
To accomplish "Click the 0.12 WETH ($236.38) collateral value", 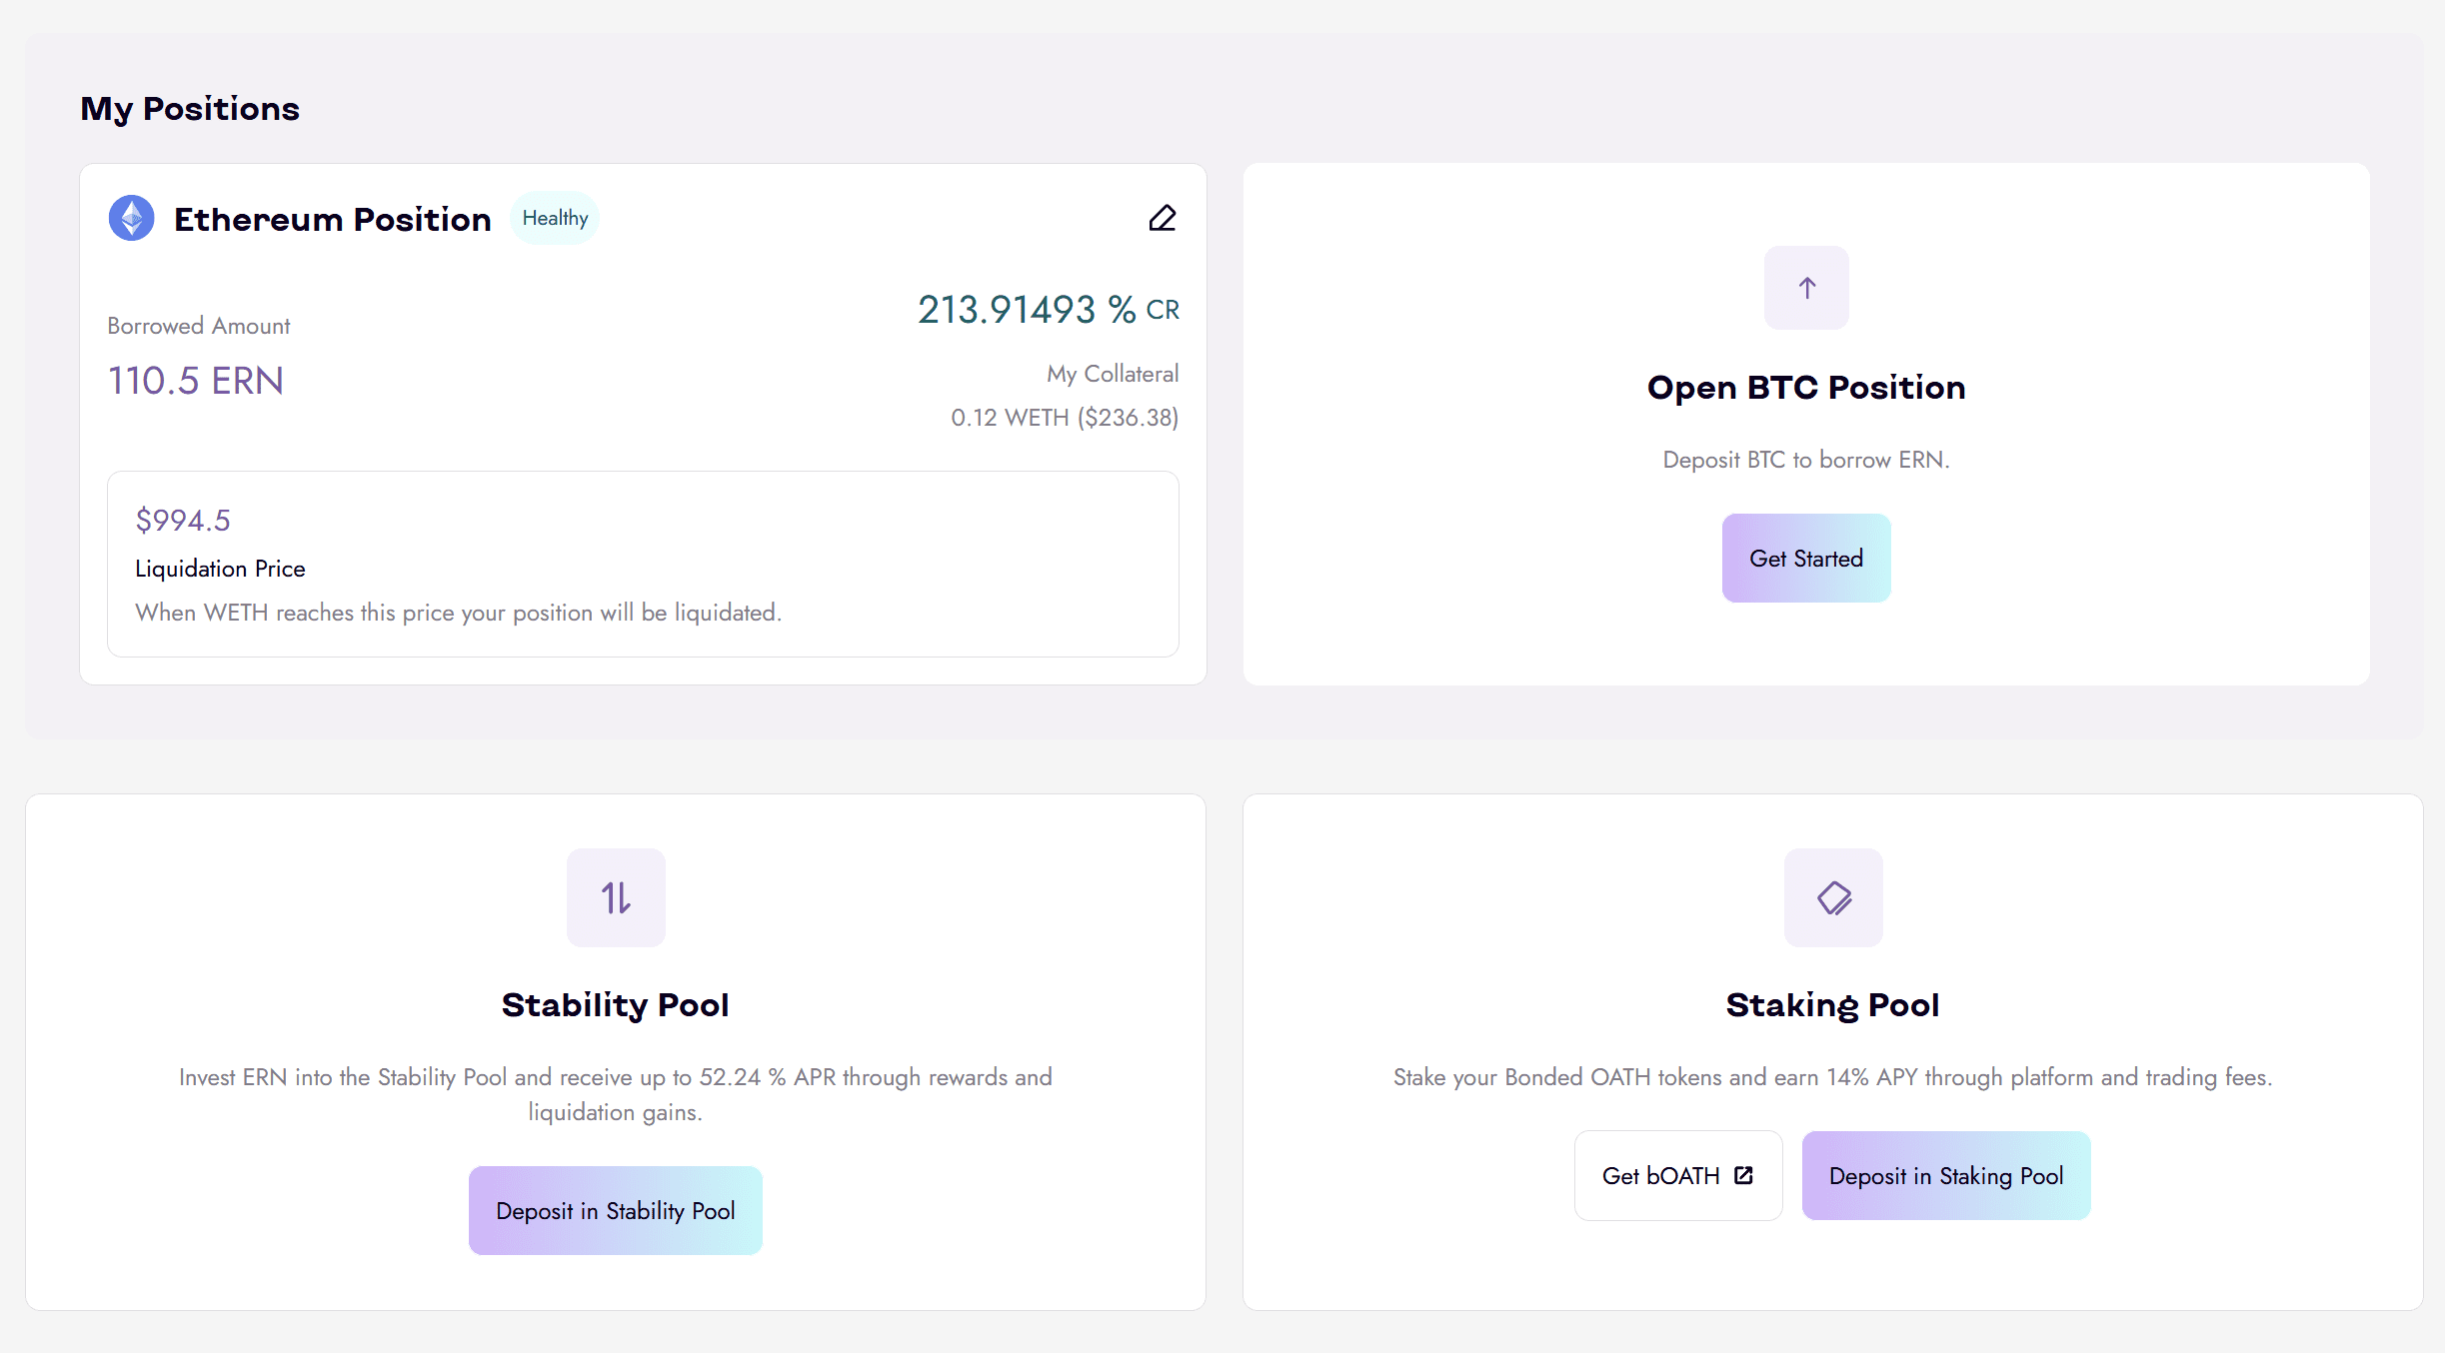I will click(x=1065, y=418).
